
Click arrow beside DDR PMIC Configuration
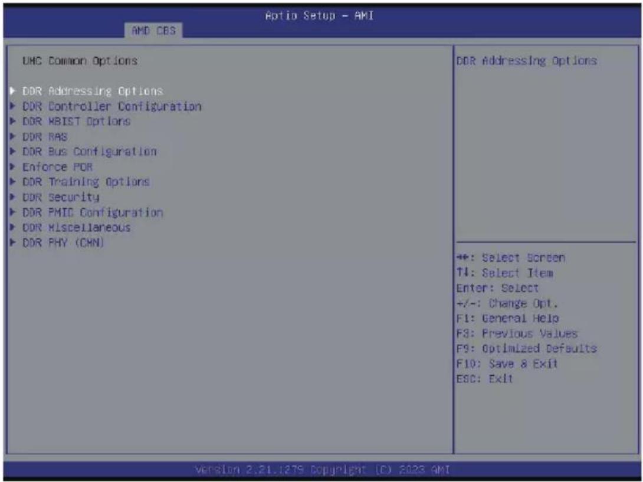tap(13, 212)
